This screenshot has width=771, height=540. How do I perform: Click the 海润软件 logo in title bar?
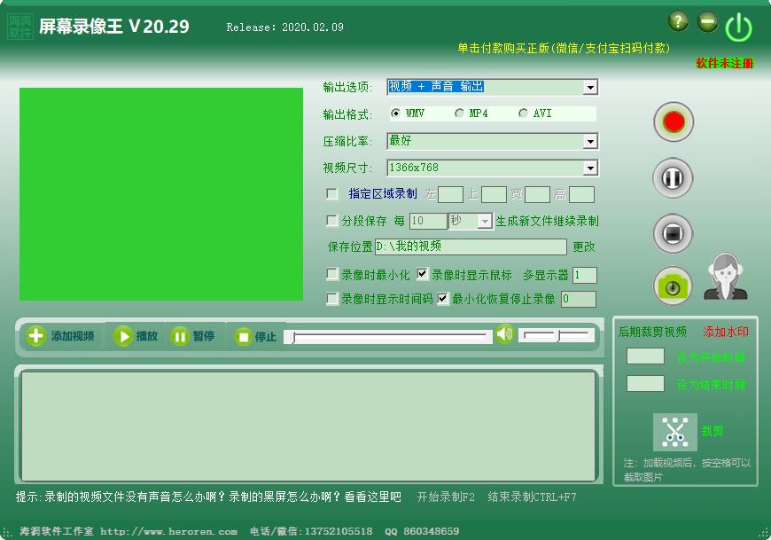(20, 27)
